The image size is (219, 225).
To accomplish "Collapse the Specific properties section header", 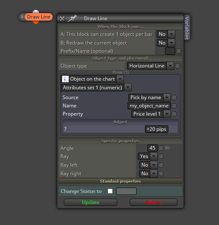I will tap(120, 141).
